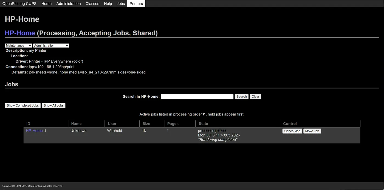Open the Jobs tab in navigation bar

(x=121, y=4)
